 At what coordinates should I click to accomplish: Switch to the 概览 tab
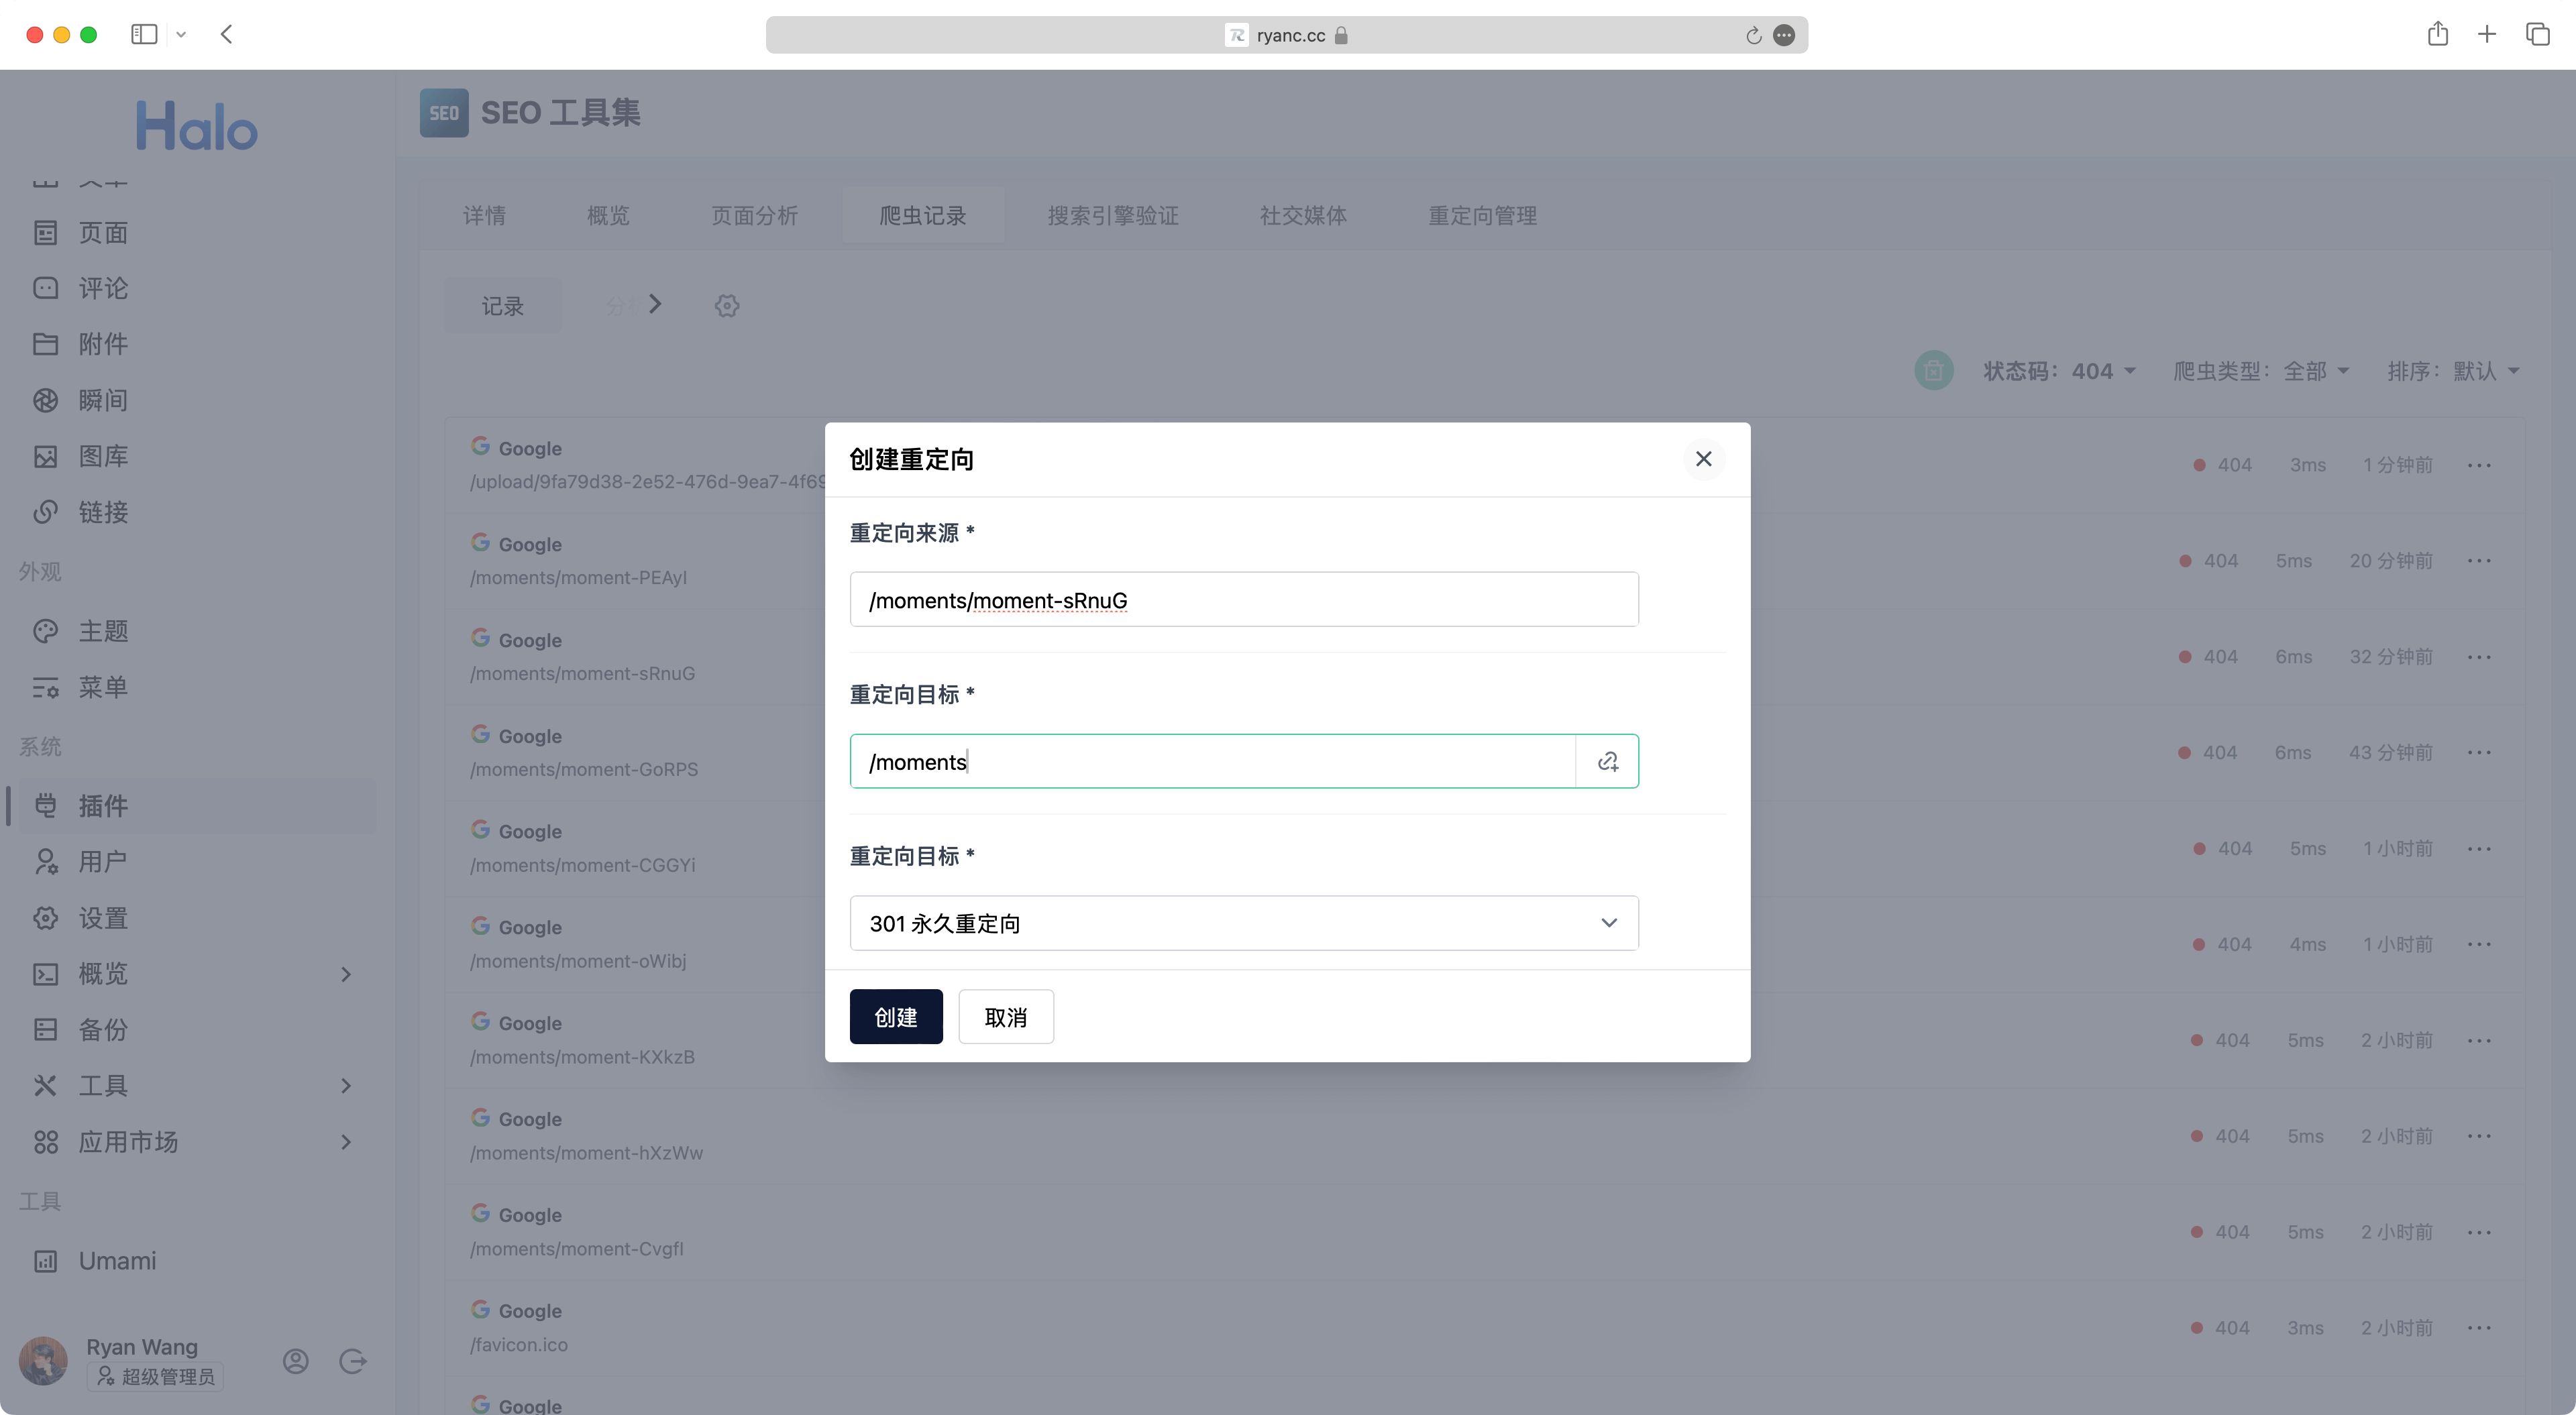(608, 215)
